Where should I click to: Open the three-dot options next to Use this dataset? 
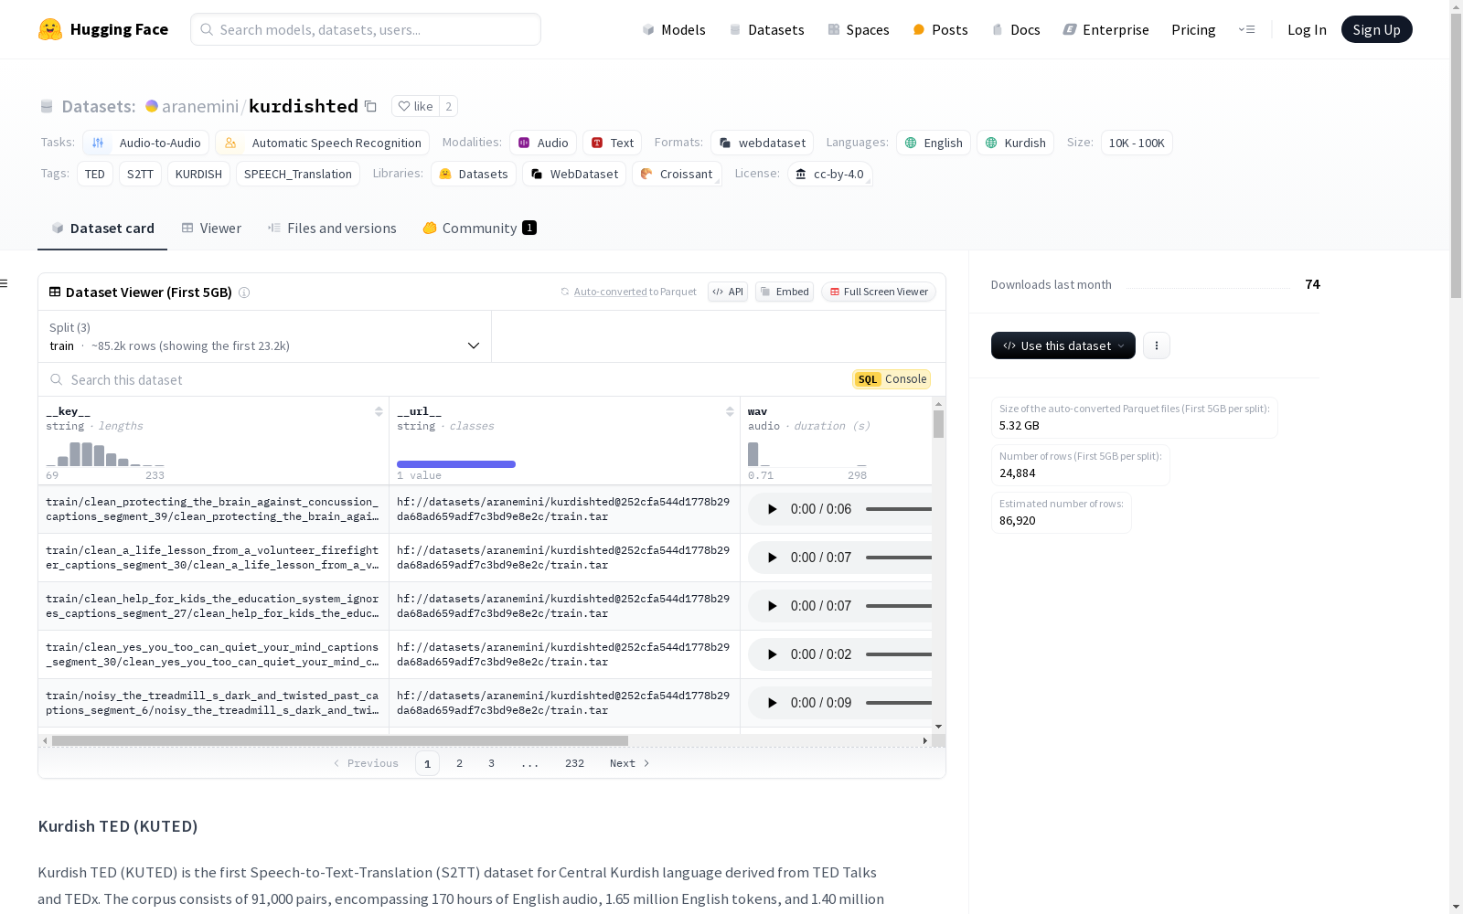(x=1156, y=345)
